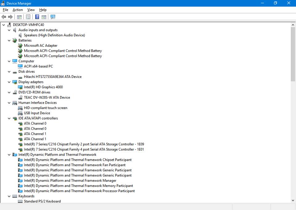
Task: Collapse Audio inputs and outputs
Action: (x=9, y=30)
